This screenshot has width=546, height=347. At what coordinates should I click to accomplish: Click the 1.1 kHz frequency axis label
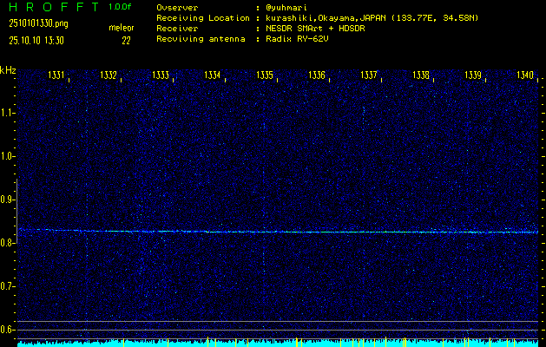8,113
